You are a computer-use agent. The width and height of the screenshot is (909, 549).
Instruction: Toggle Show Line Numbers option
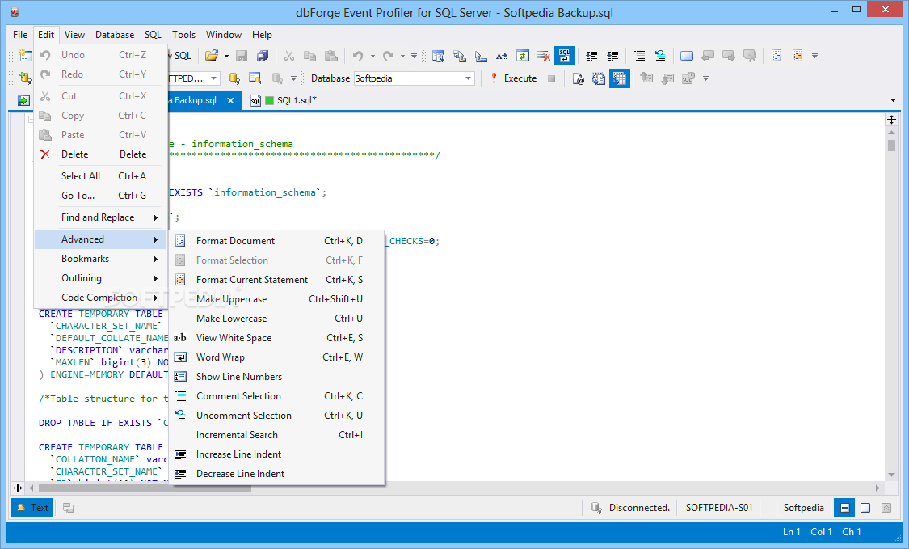277,377
